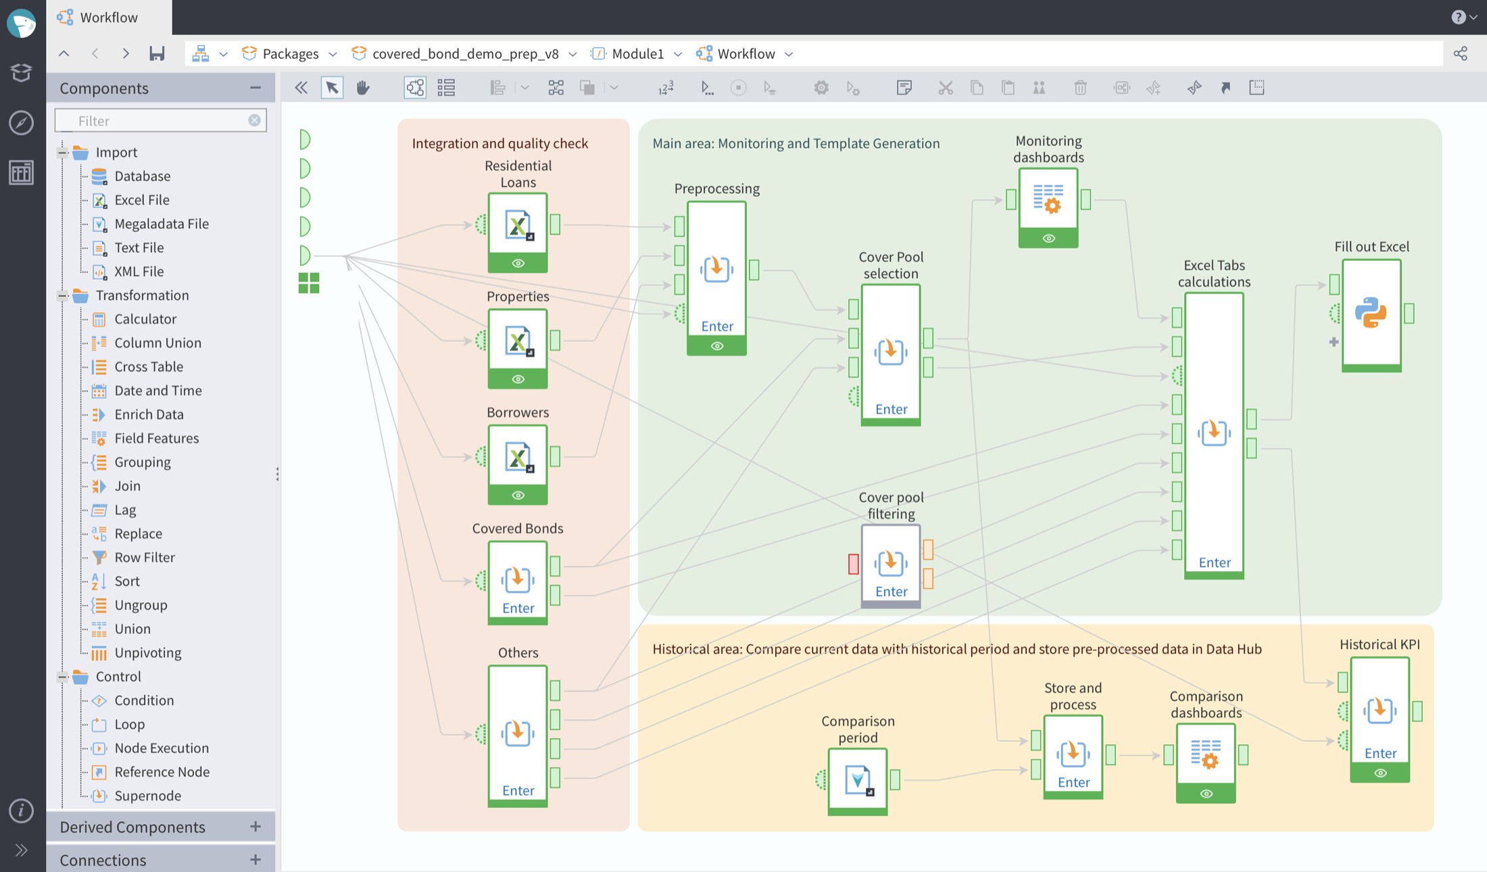
Task: Click plus port on Fill out Excel node
Action: coord(1334,342)
